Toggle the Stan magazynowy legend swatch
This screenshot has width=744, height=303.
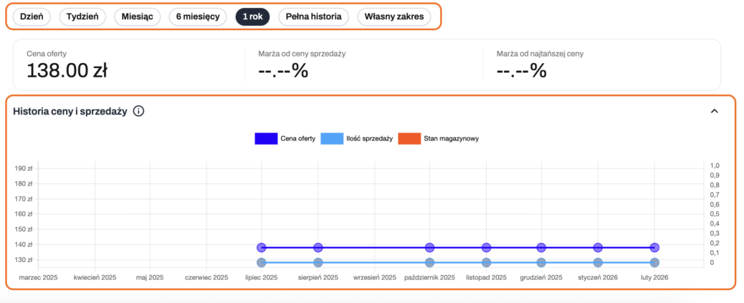coord(409,138)
